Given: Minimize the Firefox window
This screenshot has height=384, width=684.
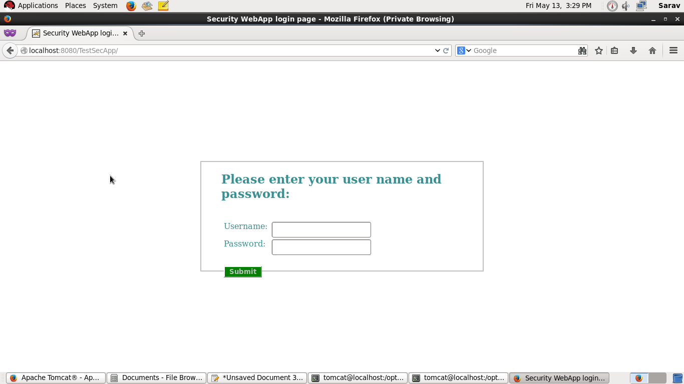Looking at the screenshot, I should click(x=653, y=19).
